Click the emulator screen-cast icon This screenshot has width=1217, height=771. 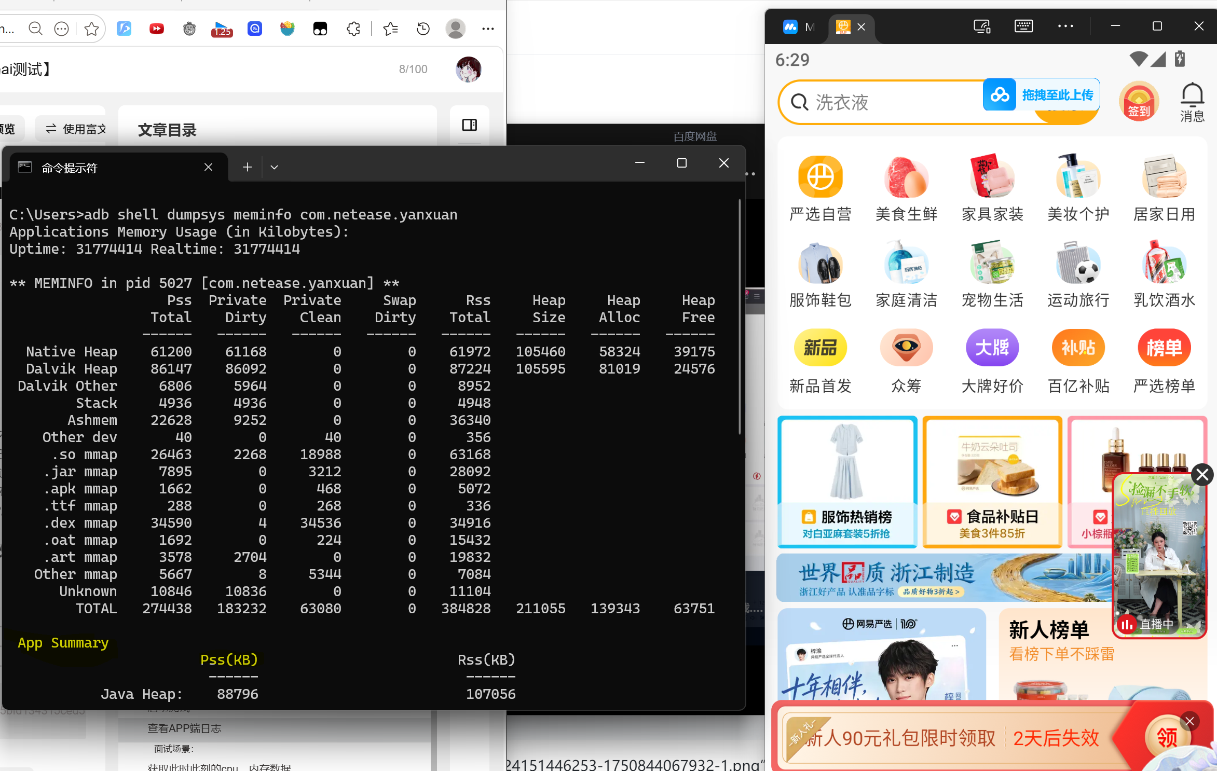click(x=982, y=26)
